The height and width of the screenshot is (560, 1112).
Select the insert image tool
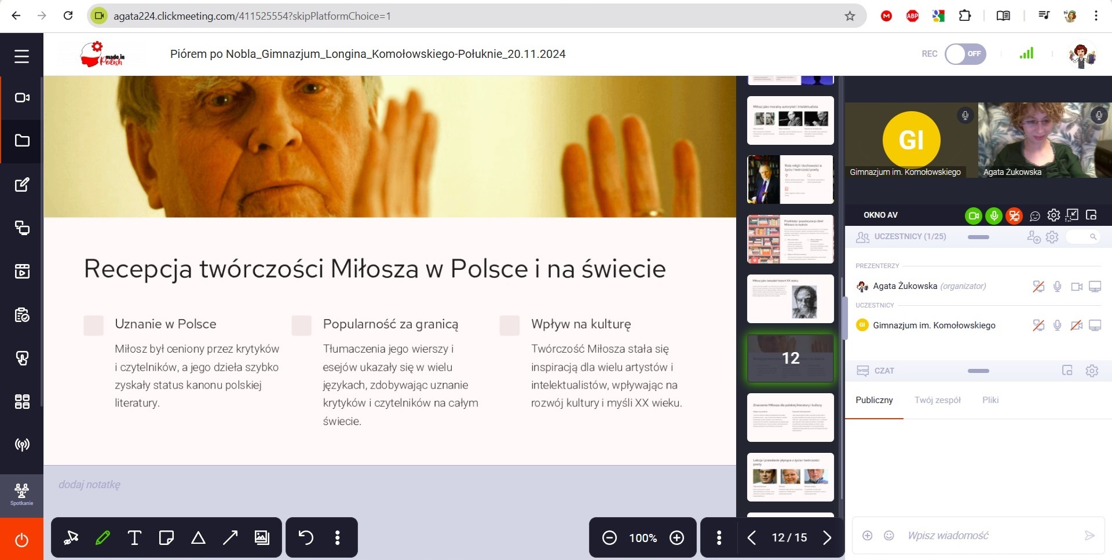(262, 538)
